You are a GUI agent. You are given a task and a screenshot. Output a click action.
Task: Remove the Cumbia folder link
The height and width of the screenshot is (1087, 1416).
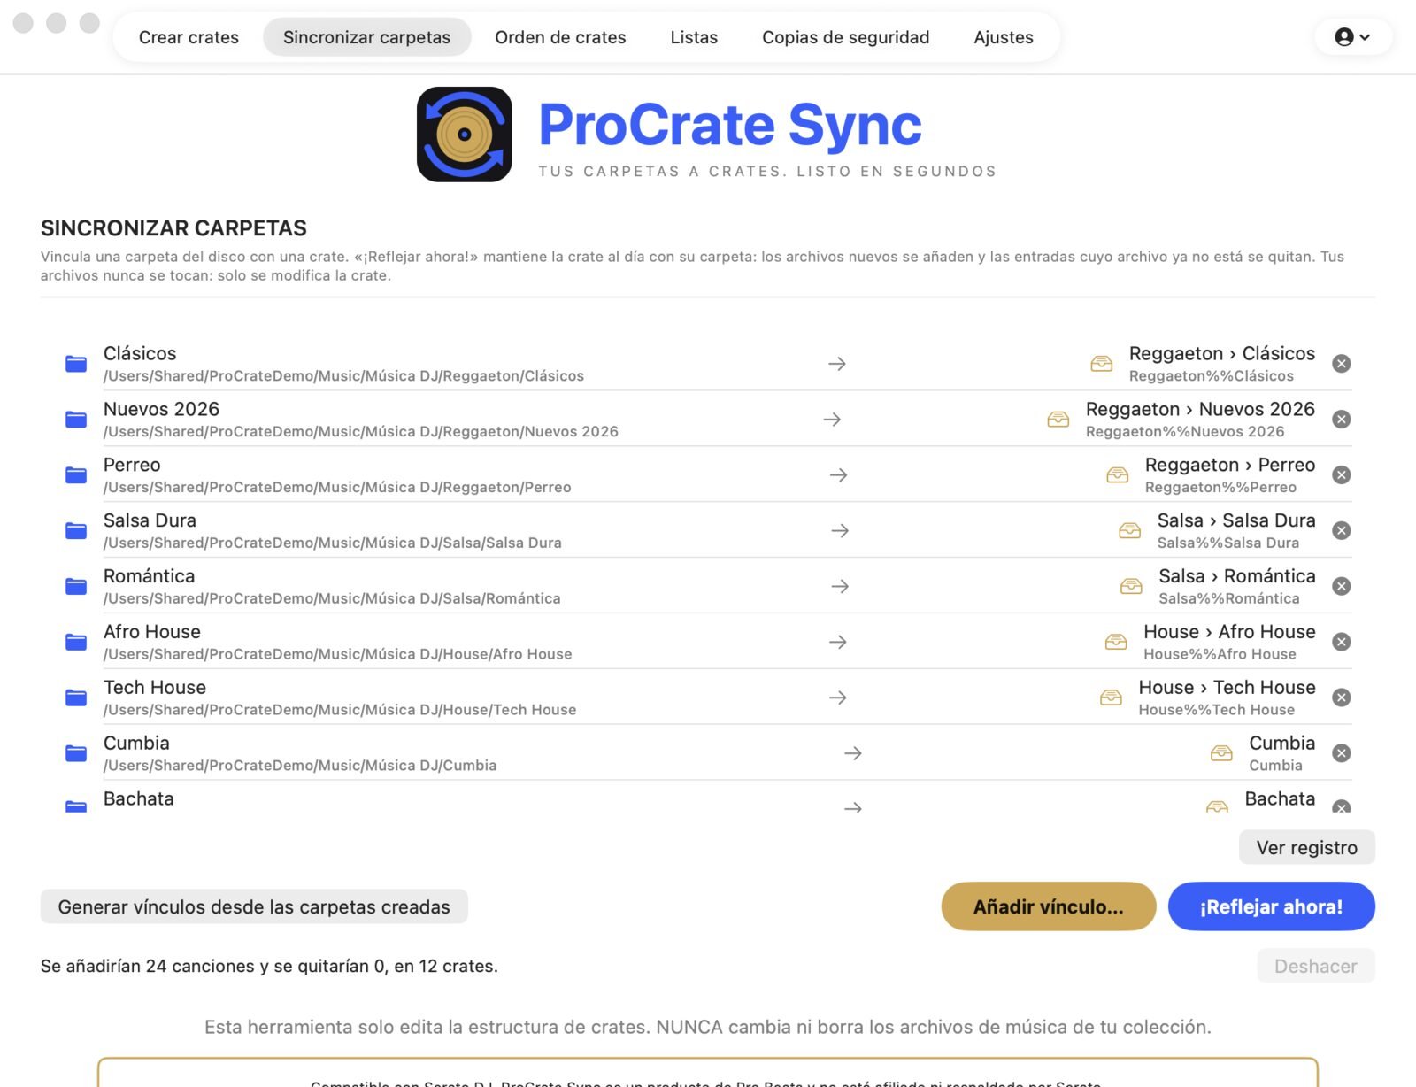tap(1342, 753)
